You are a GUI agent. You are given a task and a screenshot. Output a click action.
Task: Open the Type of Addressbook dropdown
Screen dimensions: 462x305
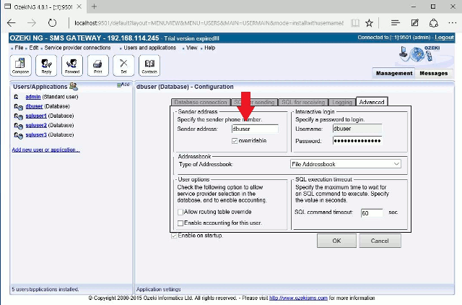coord(346,164)
